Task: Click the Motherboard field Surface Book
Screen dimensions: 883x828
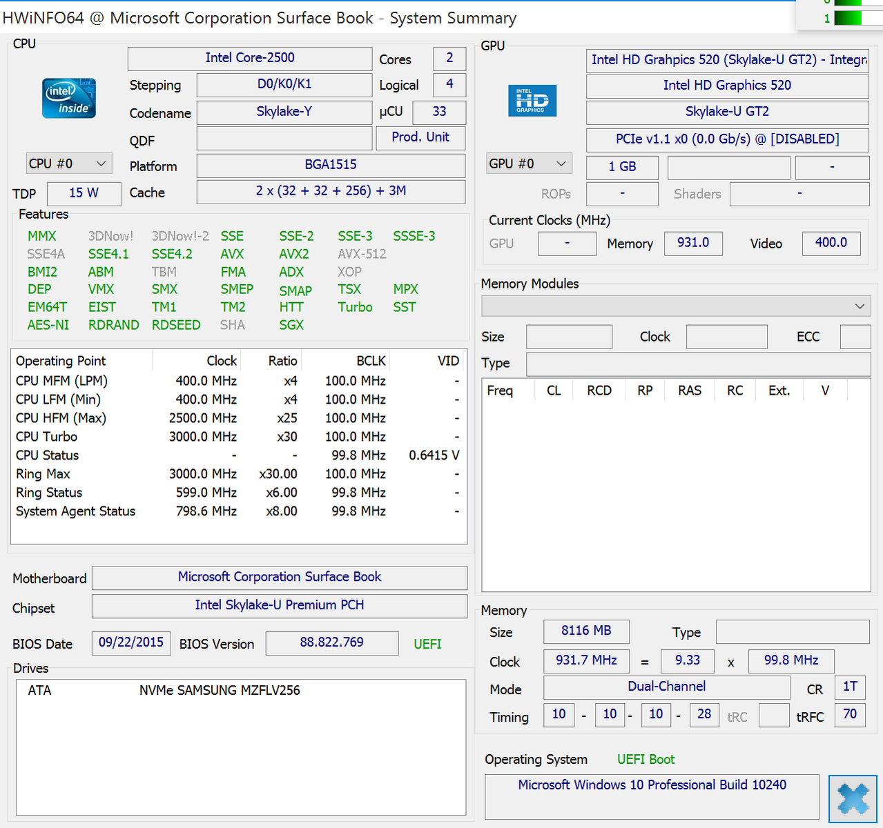Action: [x=280, y=578]
